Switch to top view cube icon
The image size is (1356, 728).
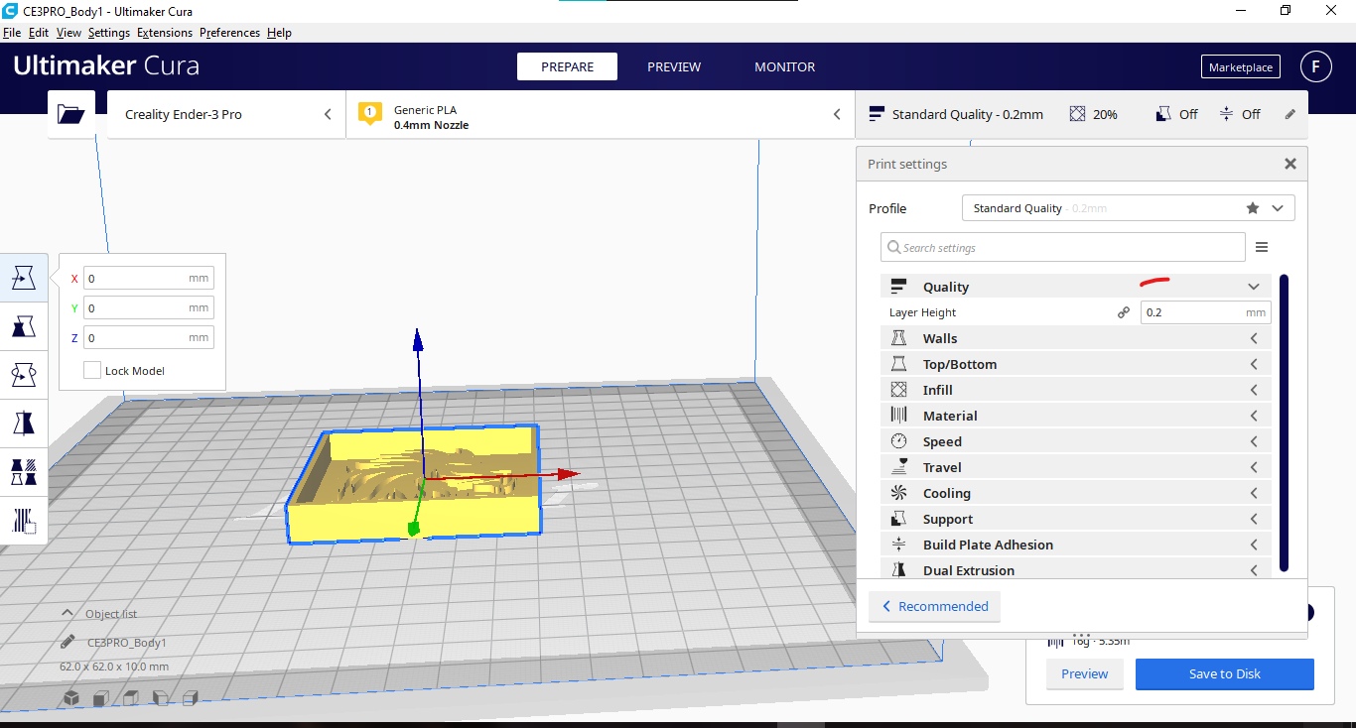tap(131, 698)
